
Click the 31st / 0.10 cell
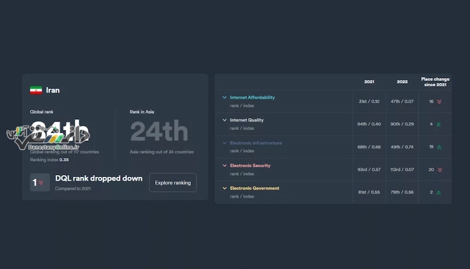[369, 101]
